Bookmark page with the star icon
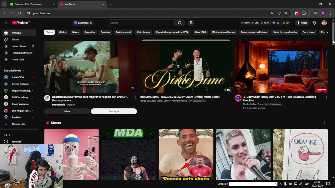The width and height of the screenshot is (335, 188). point(286,13)
